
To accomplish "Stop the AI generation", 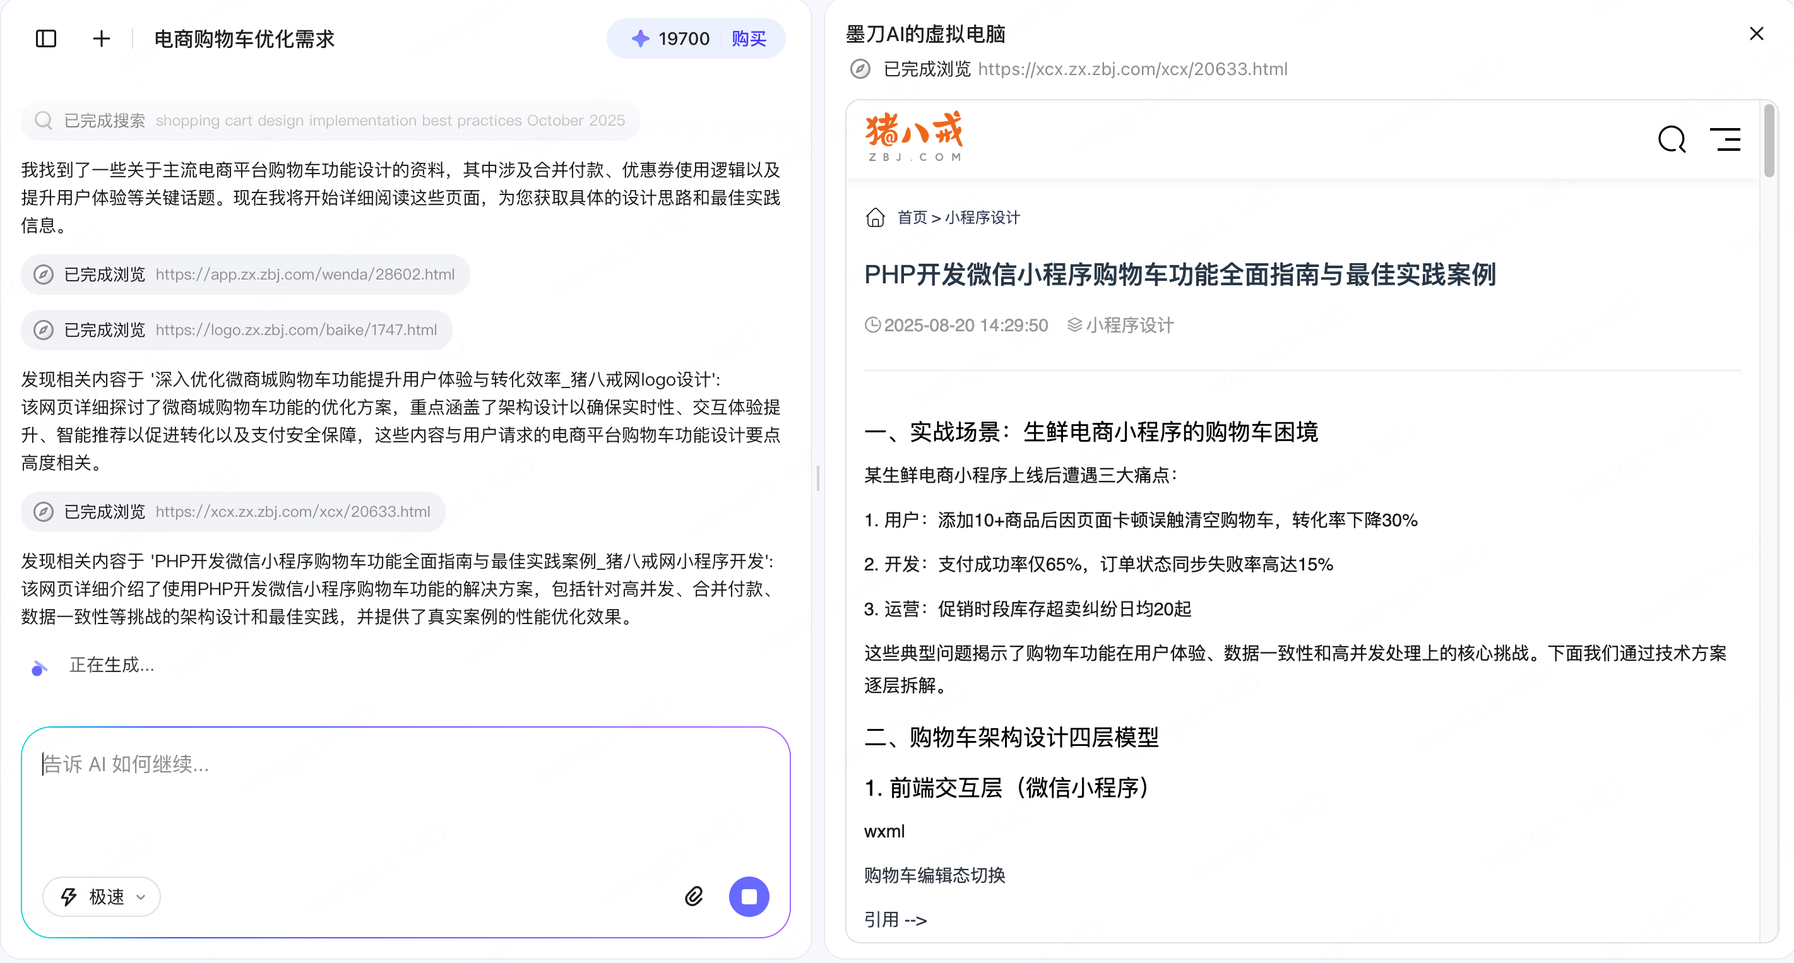I will (749, 897).
